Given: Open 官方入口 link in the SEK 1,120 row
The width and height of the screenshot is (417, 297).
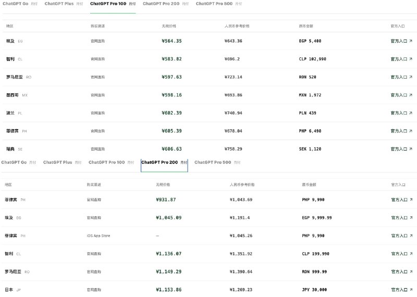Looking at the screenshot, I should (401, 149).
